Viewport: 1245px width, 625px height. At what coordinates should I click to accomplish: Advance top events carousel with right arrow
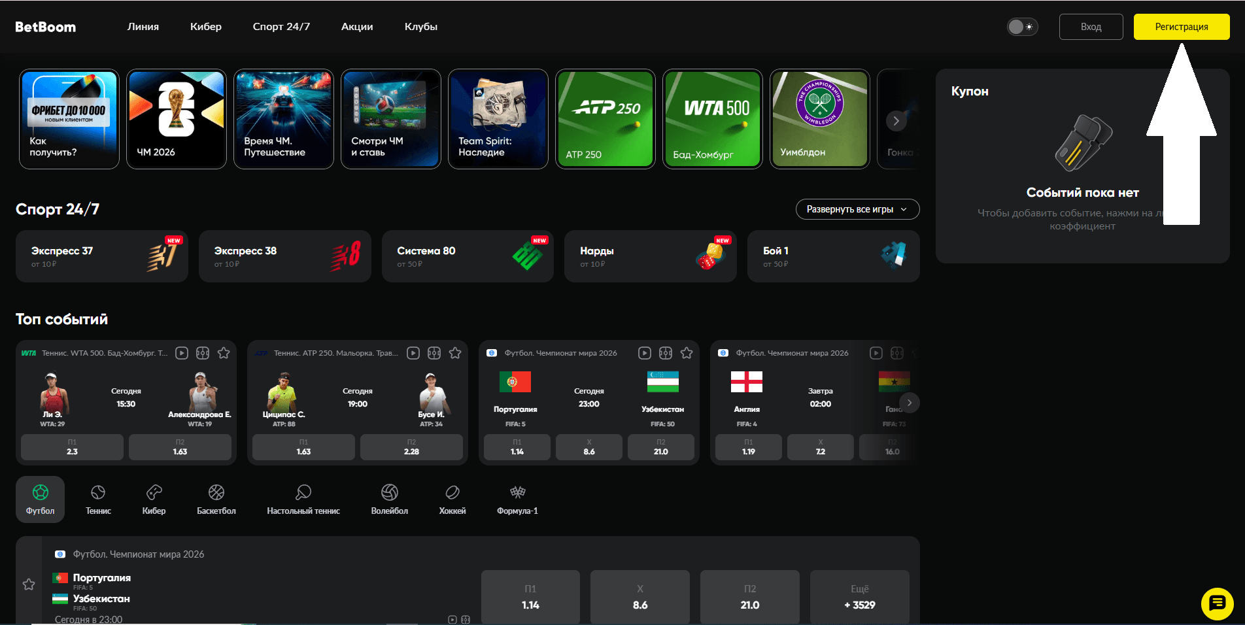point(909,403)
